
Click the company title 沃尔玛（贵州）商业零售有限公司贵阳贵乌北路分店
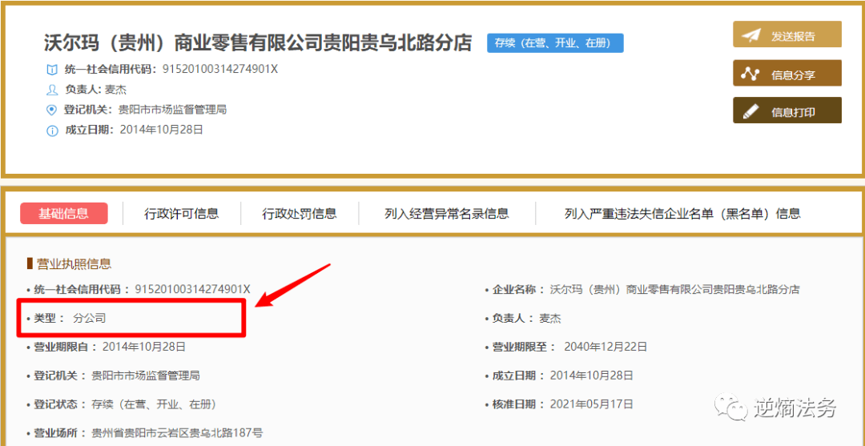258,42
